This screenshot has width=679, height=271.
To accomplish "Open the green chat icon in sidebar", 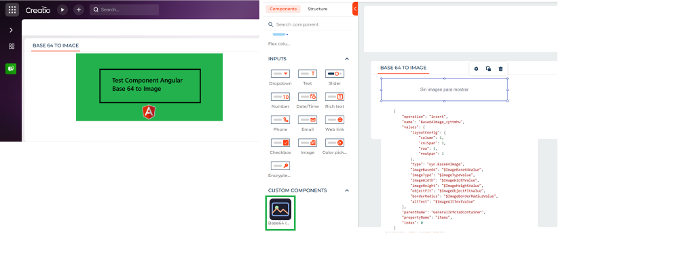I will point(12,68).
